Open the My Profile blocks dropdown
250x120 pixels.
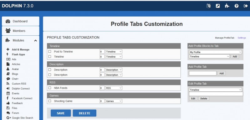(x=215, y=52)
